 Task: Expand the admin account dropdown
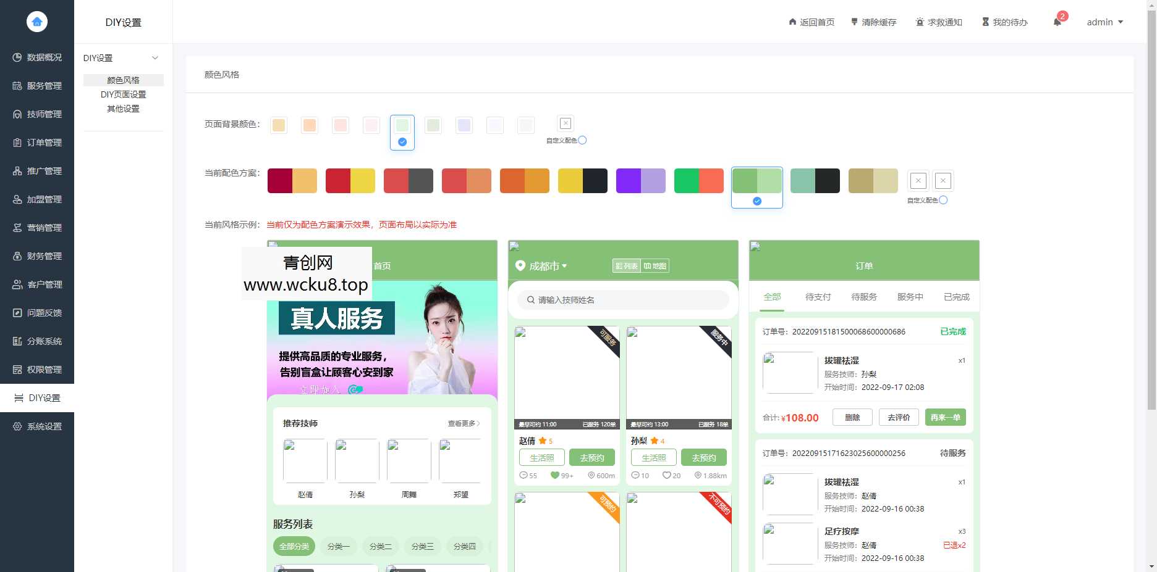[x=1106, y=22]
